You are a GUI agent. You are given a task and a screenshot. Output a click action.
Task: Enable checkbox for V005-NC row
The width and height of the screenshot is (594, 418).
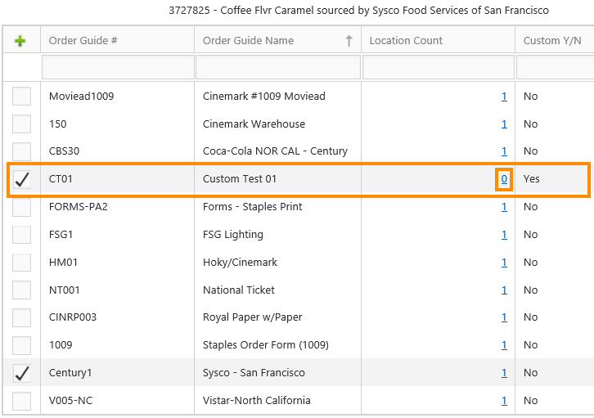point(21,401)
